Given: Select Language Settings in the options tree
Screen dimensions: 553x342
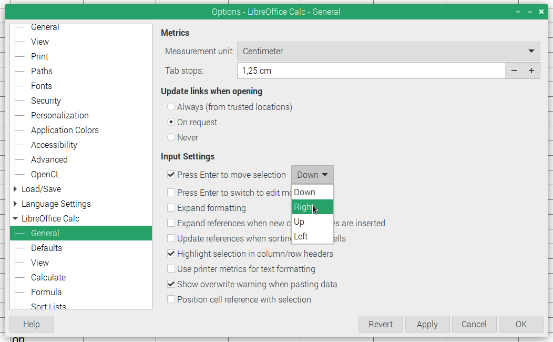Looking at the screenshot, I should 56,204.
